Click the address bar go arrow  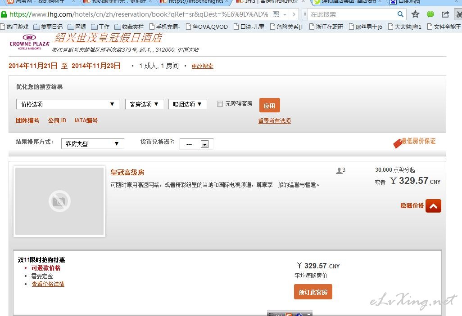click(x=294, y=14)
